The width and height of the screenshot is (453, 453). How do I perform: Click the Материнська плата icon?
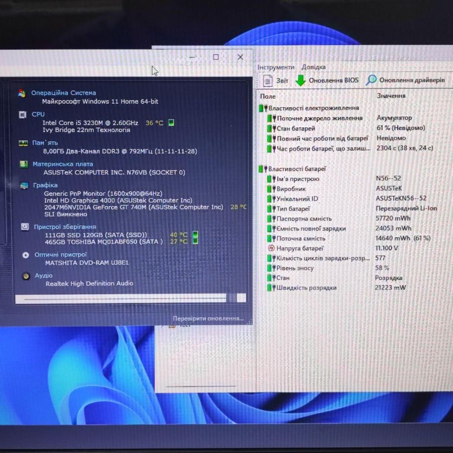pos(24,164)
